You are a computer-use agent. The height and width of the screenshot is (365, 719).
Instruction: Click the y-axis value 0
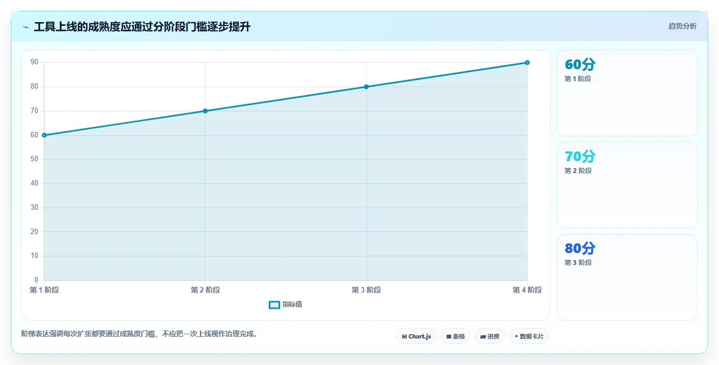coord(36,280)
